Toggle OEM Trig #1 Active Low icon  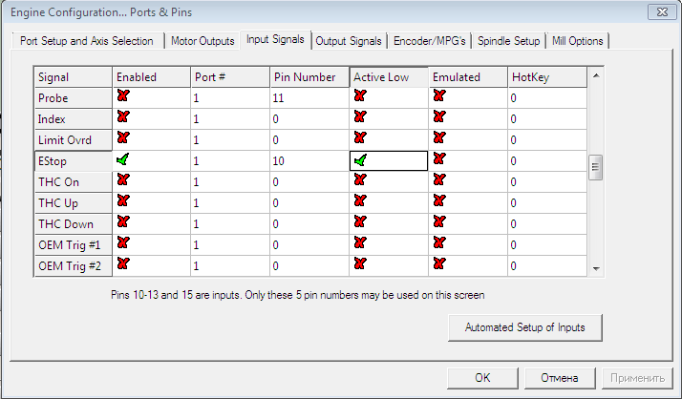pyautogui.click(x=359, y=244)
